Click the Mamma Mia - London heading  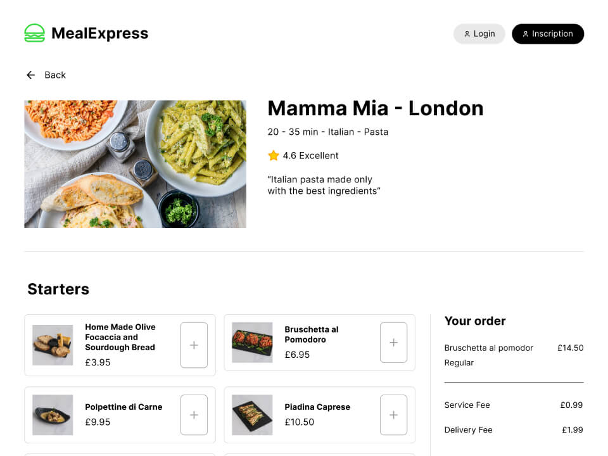[375, 108]
